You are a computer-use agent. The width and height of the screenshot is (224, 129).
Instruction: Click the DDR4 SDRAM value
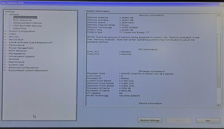(129, 28)
